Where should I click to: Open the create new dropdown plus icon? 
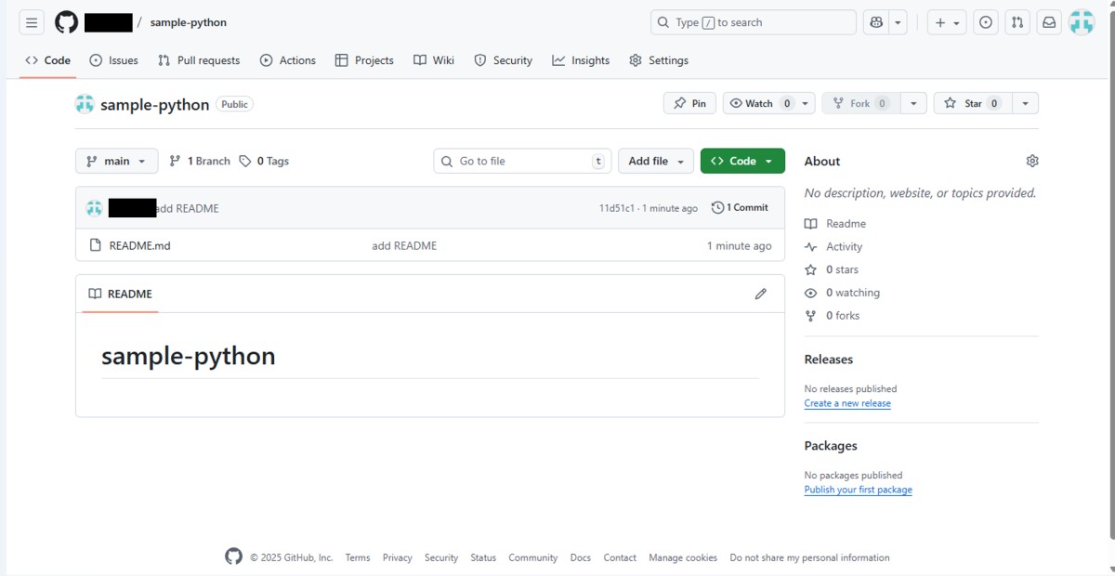(941, 21)
